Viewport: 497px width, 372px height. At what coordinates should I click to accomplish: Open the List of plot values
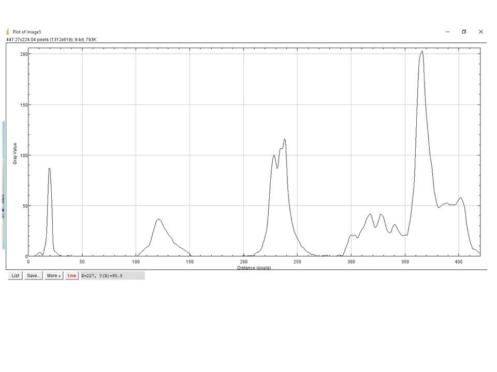coord(16,275)
